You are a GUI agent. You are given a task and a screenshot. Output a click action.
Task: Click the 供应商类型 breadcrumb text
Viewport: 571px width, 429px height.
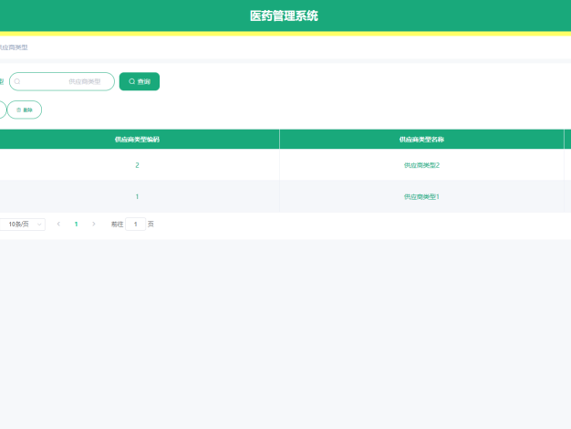[14, 47]
